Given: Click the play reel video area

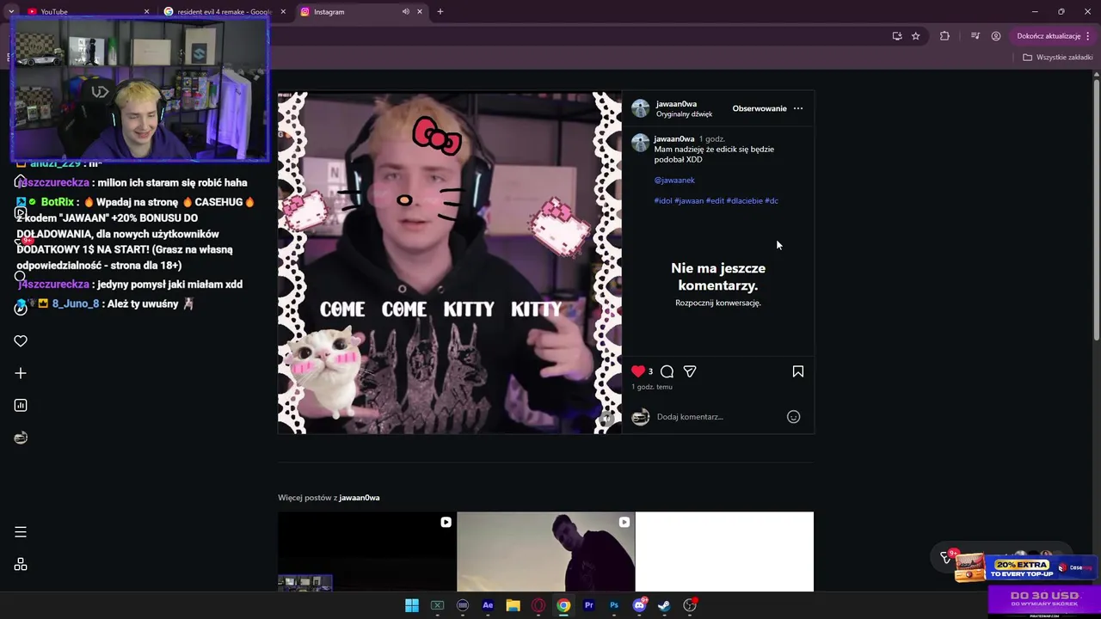Looking at the screenshot, I should tap(449, 263).
